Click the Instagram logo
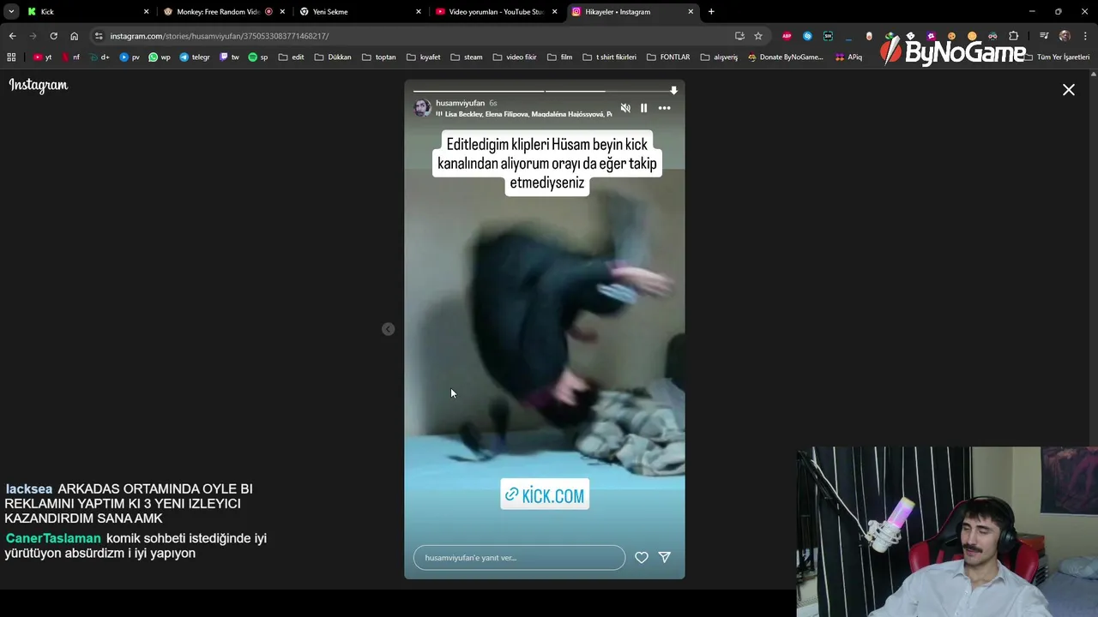The width and height of the screenshot is (1098, 617). [39, 85]
